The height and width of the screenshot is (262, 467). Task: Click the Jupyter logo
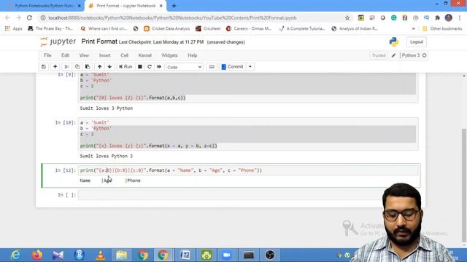tap(58, 41)
